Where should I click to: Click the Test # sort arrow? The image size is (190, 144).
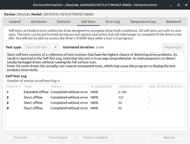19,86
